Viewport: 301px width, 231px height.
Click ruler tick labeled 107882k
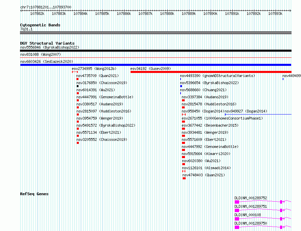pyautogui.click(x=37, y=14)
